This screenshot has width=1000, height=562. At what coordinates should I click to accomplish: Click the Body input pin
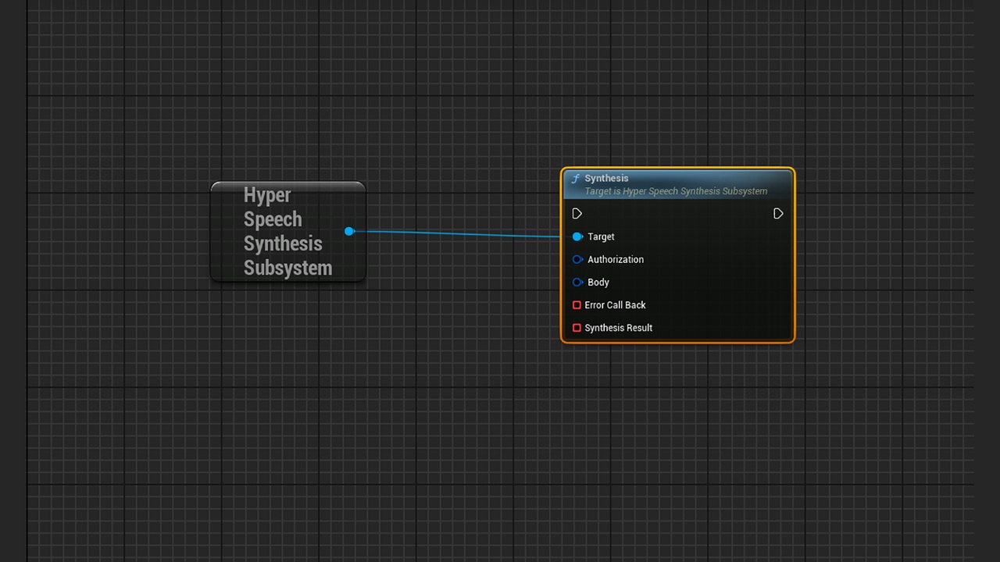pyautogui.click(x=577, y=282)
